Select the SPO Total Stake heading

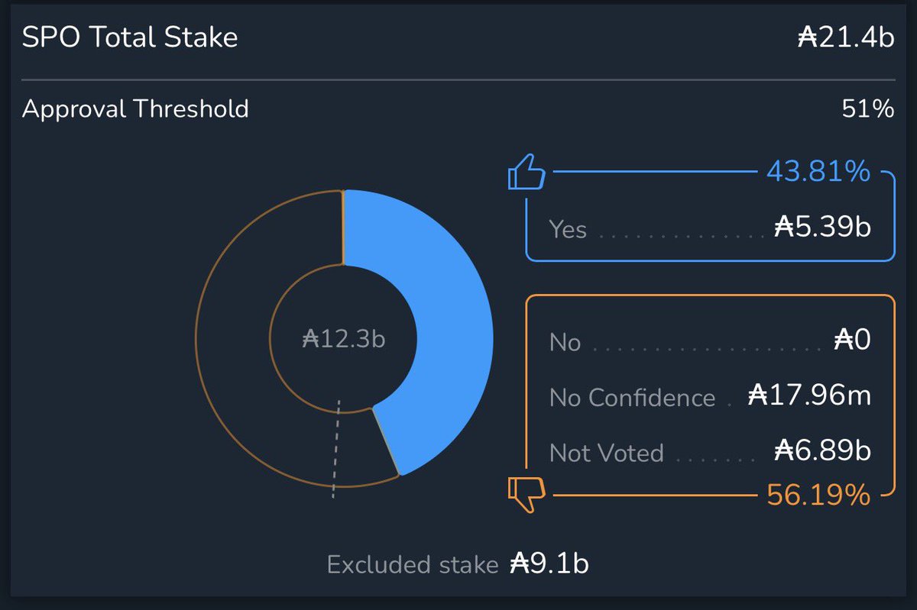coord(130,37)
